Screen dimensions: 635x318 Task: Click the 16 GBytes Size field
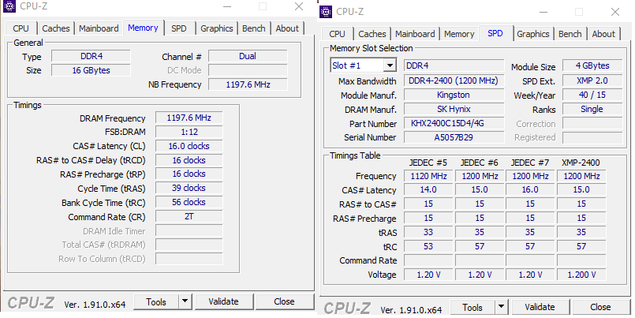[92, 70]
